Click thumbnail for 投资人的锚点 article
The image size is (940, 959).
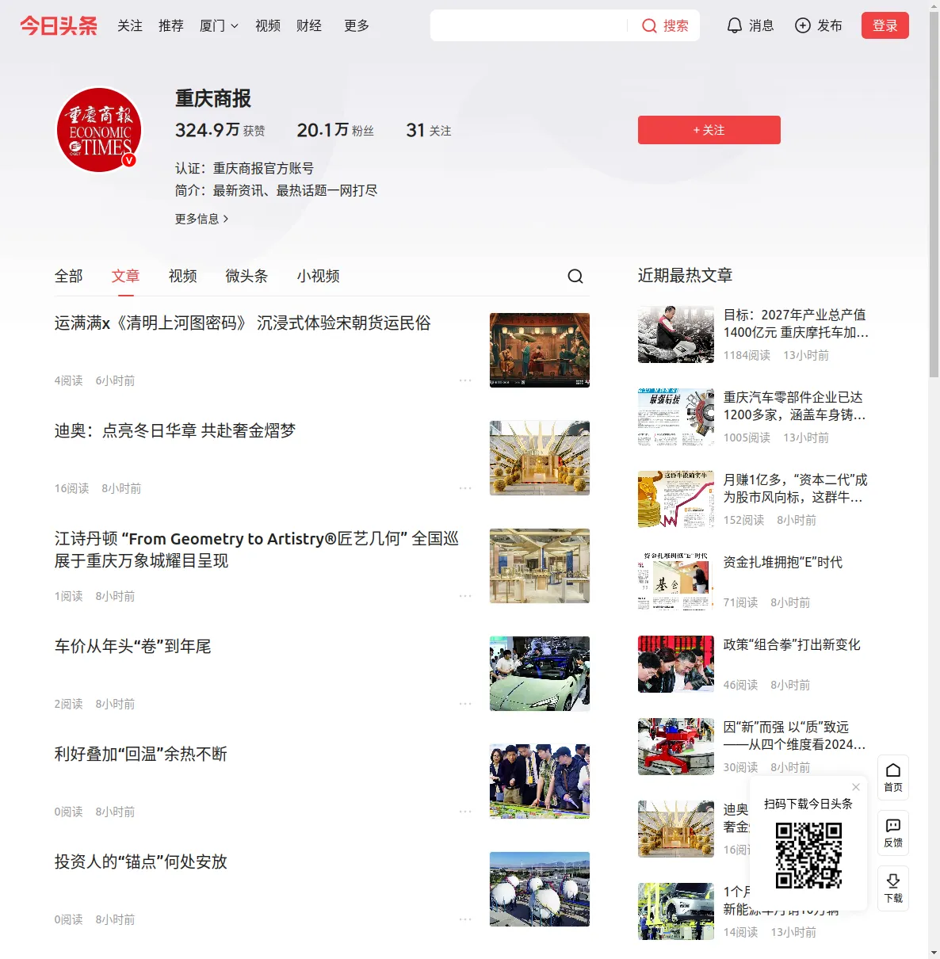pos(540,889)
